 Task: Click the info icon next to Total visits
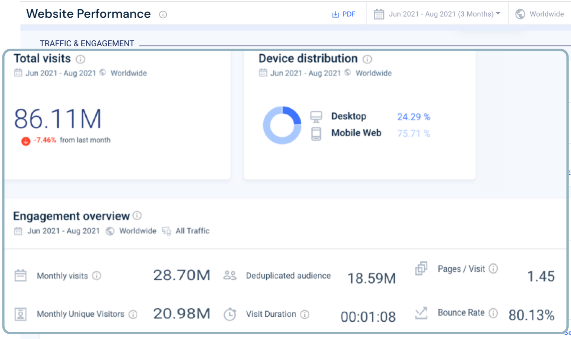(81, 59)
